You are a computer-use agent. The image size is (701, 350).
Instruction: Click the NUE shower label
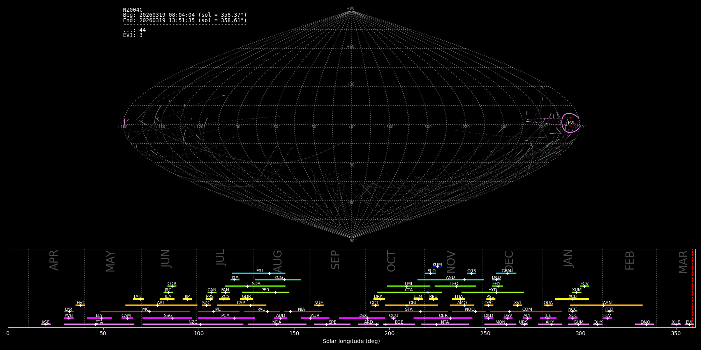[x=319, y=303]
